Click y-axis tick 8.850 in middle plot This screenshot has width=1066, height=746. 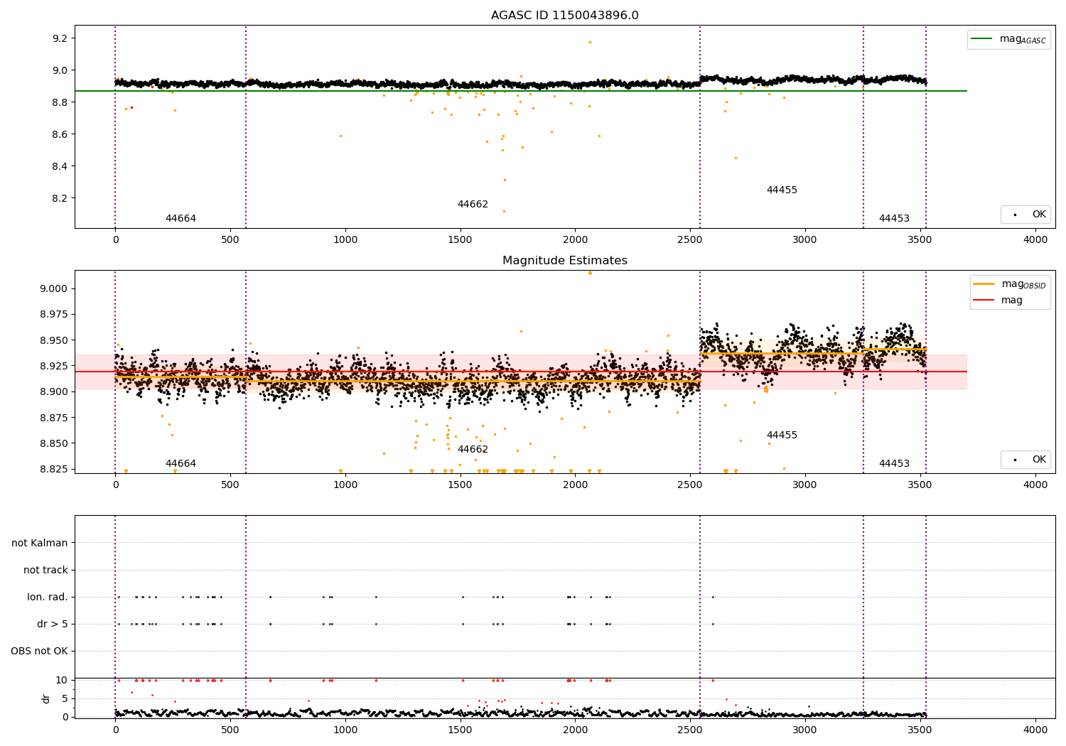54,443
